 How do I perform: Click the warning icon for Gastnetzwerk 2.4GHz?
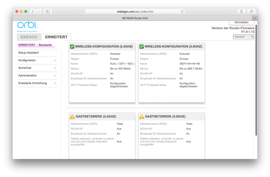click(x=72, y=117)
